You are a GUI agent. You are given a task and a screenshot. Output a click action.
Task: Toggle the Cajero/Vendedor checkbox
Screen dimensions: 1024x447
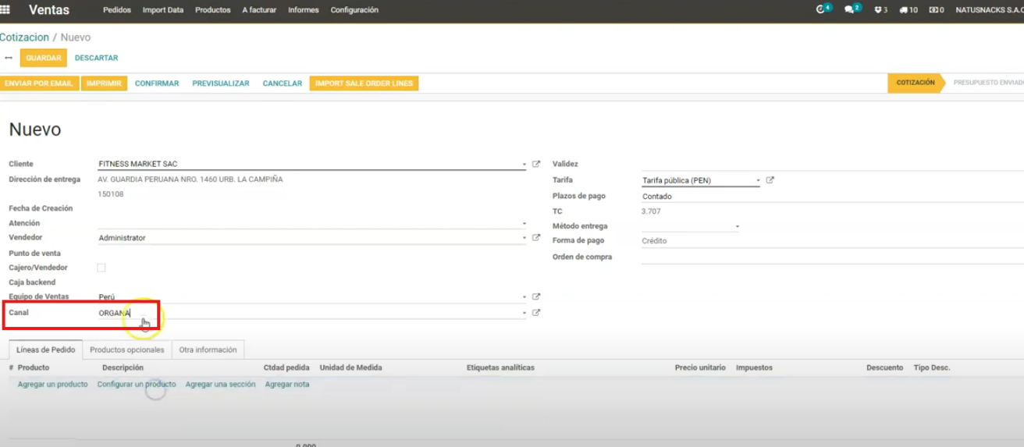click(101, 268)
